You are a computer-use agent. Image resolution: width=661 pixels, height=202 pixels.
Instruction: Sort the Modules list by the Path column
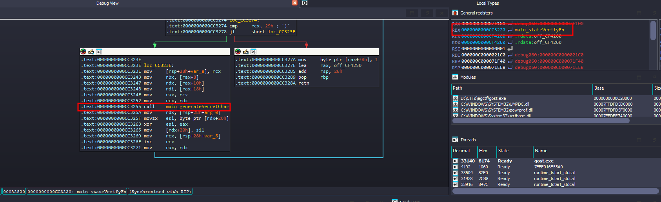click(x=521, y=88)
